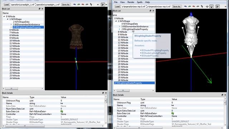This screenshot has width=229, height=129.
Task: Close the left window Block Details panel
Action: [x=106, y=93]
